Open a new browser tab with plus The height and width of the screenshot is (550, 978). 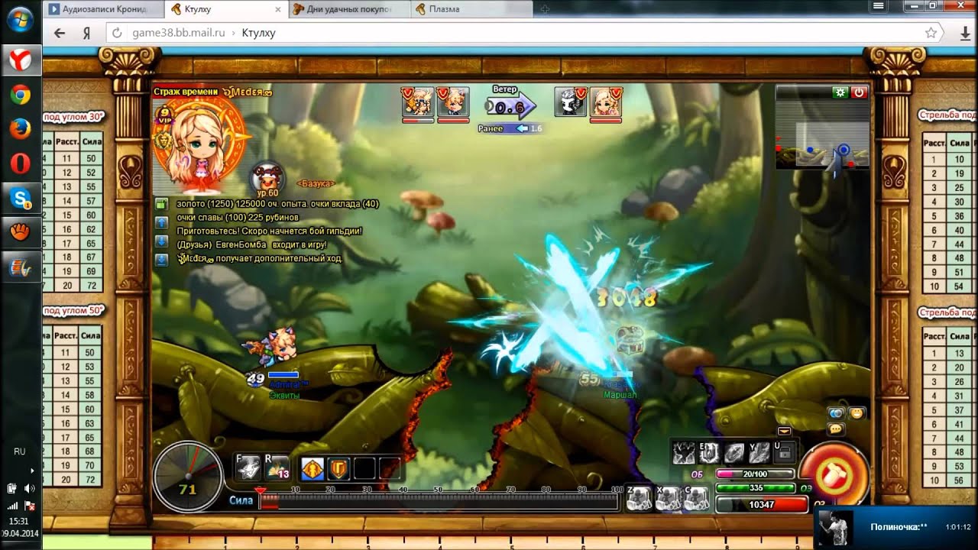(545, 9)
